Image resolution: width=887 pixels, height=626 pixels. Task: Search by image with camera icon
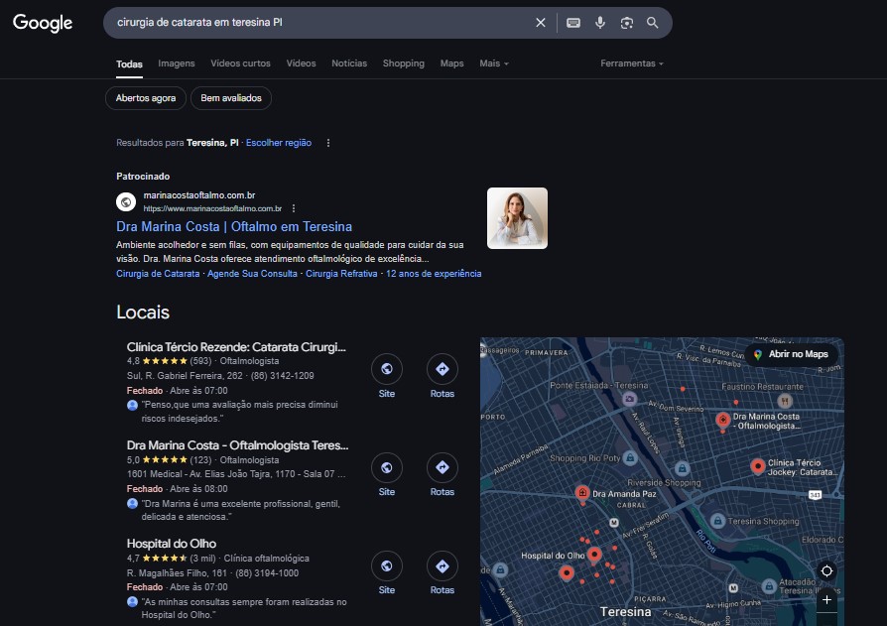pyautogui.click(x=626, y=23)
